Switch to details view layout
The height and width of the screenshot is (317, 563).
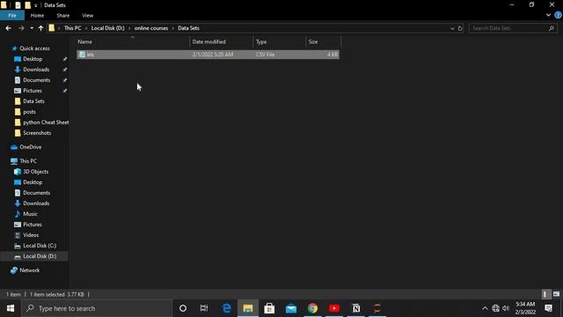[x=545, y=294]
